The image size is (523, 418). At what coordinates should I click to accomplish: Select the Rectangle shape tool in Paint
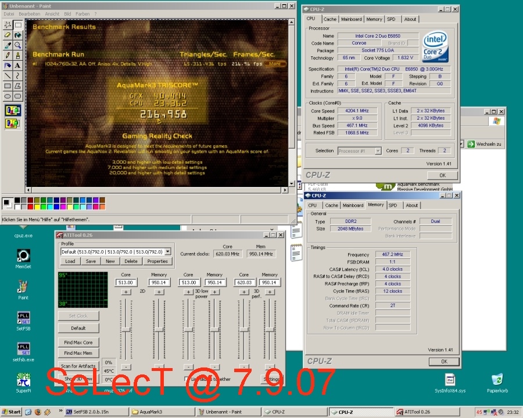[8, 86]
